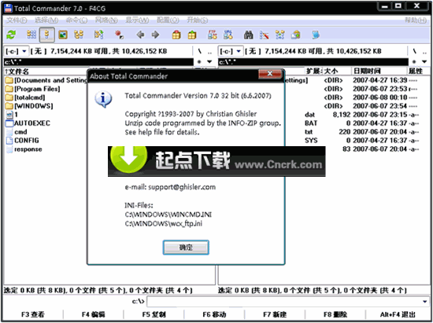Screen dimensions: 433x323
Task: Open left panel favorites asterisk button
Action: [199, 62]
